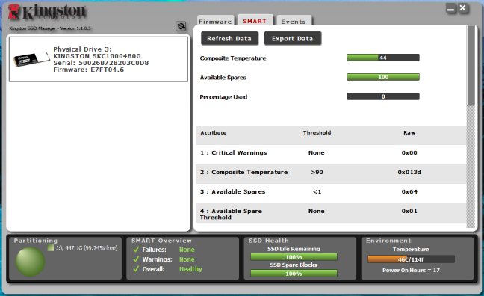Click the Overall 'Healthy' status text

pyautogui.click(x=190, y=269)
